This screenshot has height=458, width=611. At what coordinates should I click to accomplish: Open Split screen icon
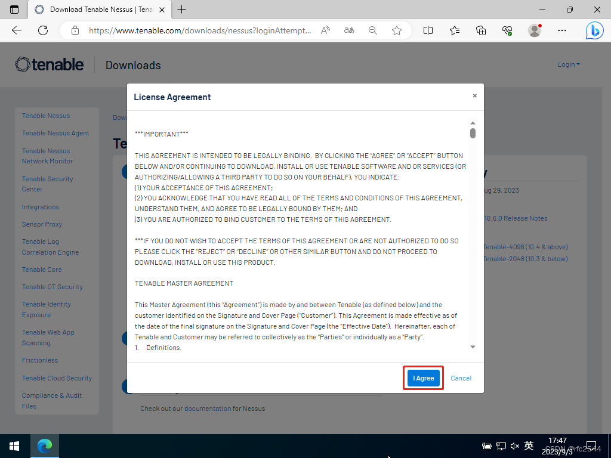[x=428, y=30]
